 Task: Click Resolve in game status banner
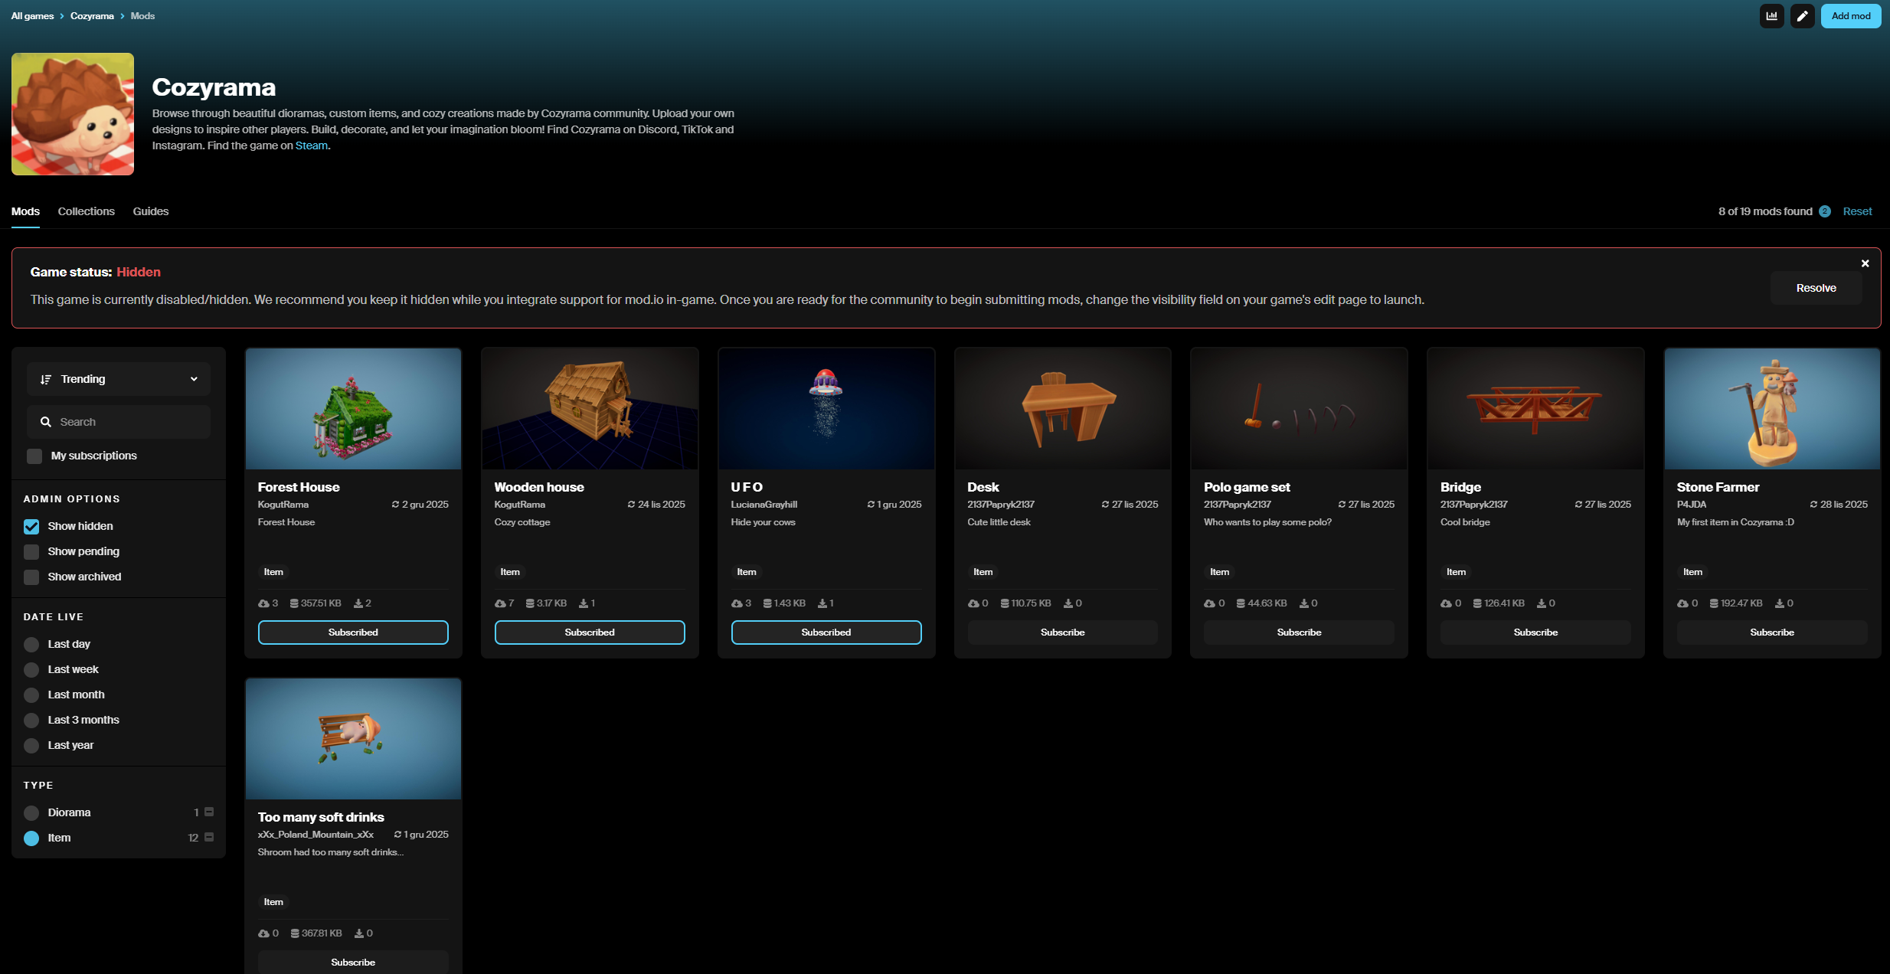click(1816, 288)
